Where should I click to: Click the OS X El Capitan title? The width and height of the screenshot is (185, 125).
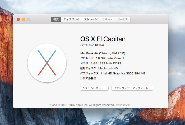(103, 39)
